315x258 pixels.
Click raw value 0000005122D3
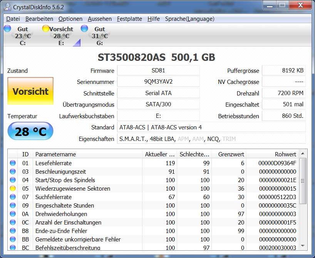(x=277, y=197)
